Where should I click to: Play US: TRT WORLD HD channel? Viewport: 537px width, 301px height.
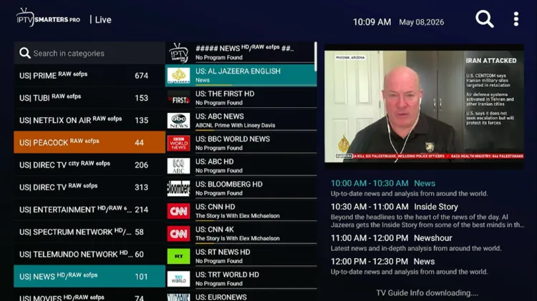241,278
